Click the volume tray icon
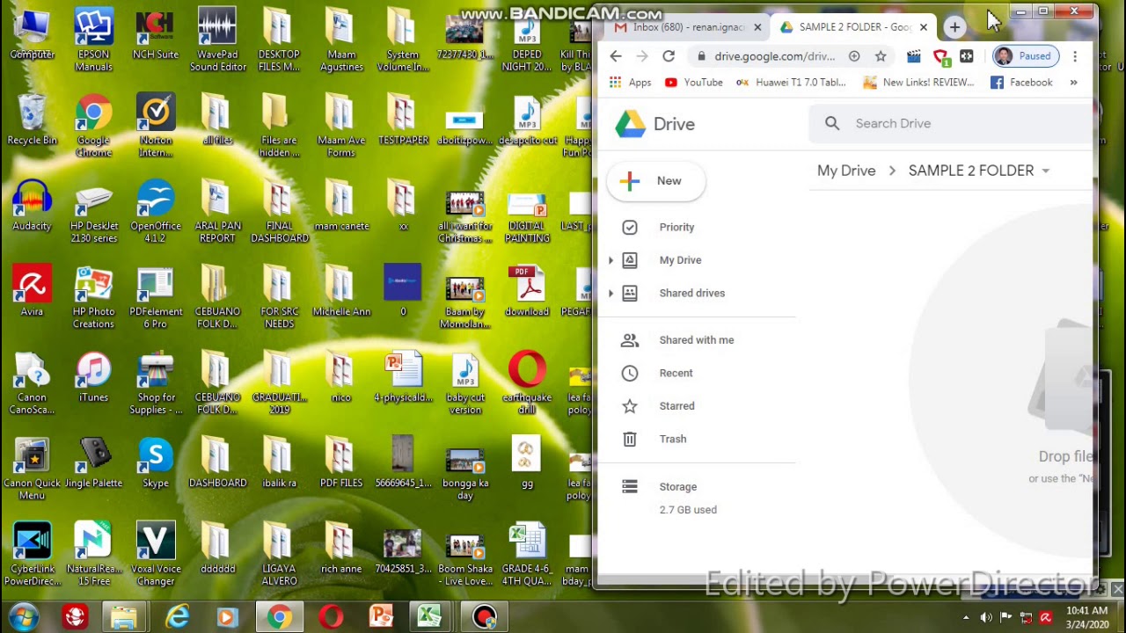Image resolution: width=1126 pixels, height=633 pixels. pos(986,618)
